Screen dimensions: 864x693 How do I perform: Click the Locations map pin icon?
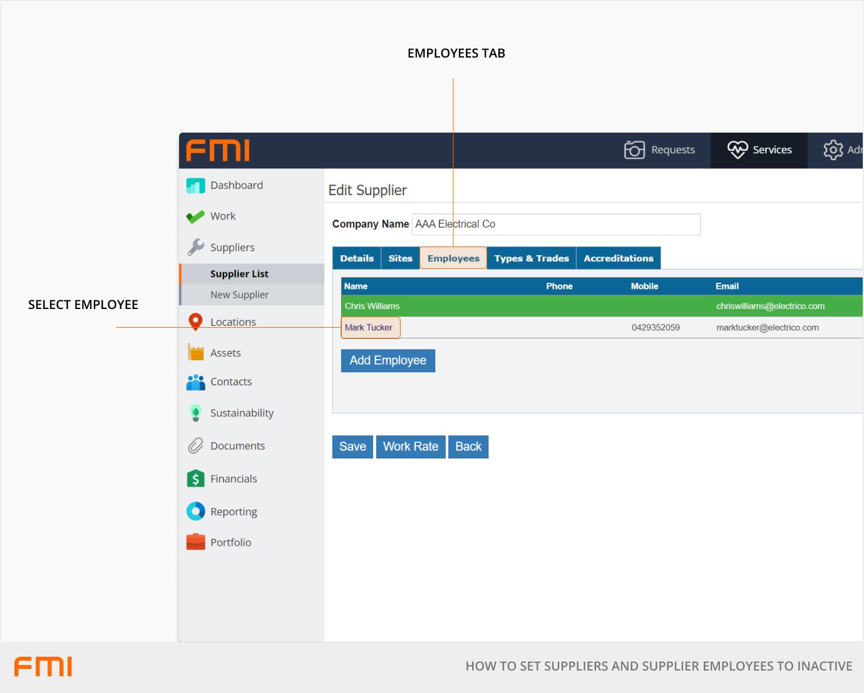pyautogui.click(x=195, y=321)
